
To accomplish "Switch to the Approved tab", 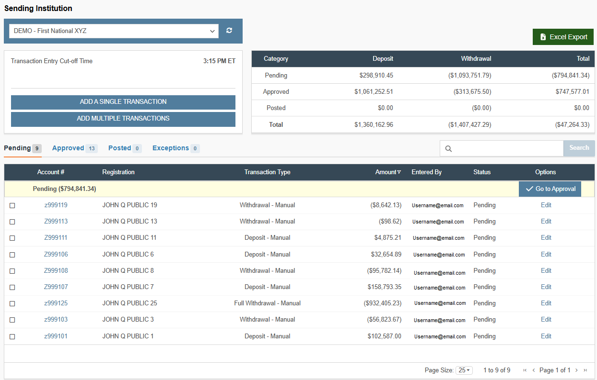I will coord(75,148).
